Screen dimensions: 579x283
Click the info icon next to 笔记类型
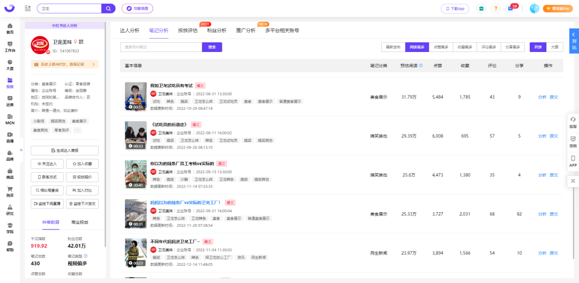pyautogui.click(x=86, y=256)
